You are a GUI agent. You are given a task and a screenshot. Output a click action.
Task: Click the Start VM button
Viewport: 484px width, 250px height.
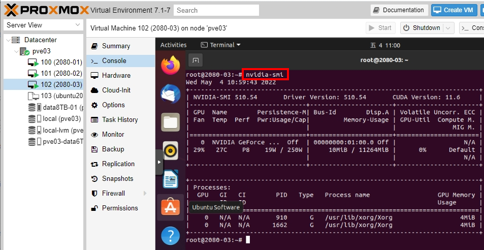(380, 28)
